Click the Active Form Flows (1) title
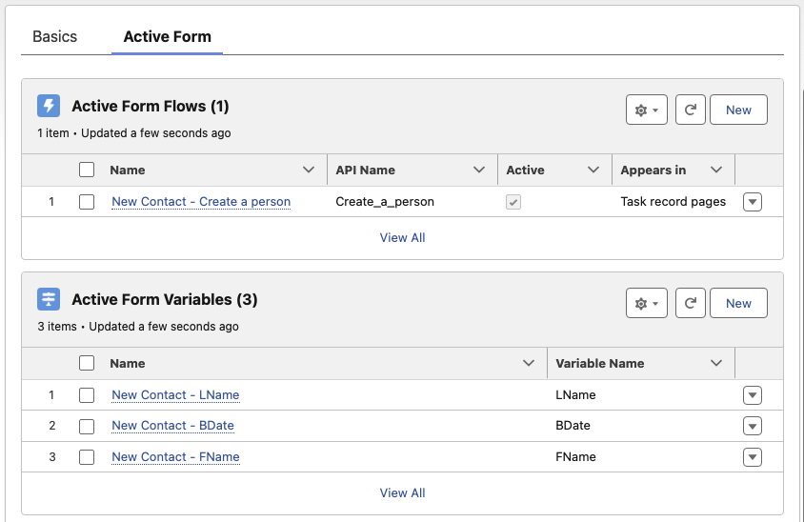The image size is (804, 522). click(151, 106)
